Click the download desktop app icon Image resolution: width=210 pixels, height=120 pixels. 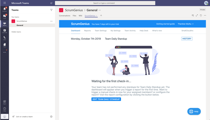click(5, 117)
